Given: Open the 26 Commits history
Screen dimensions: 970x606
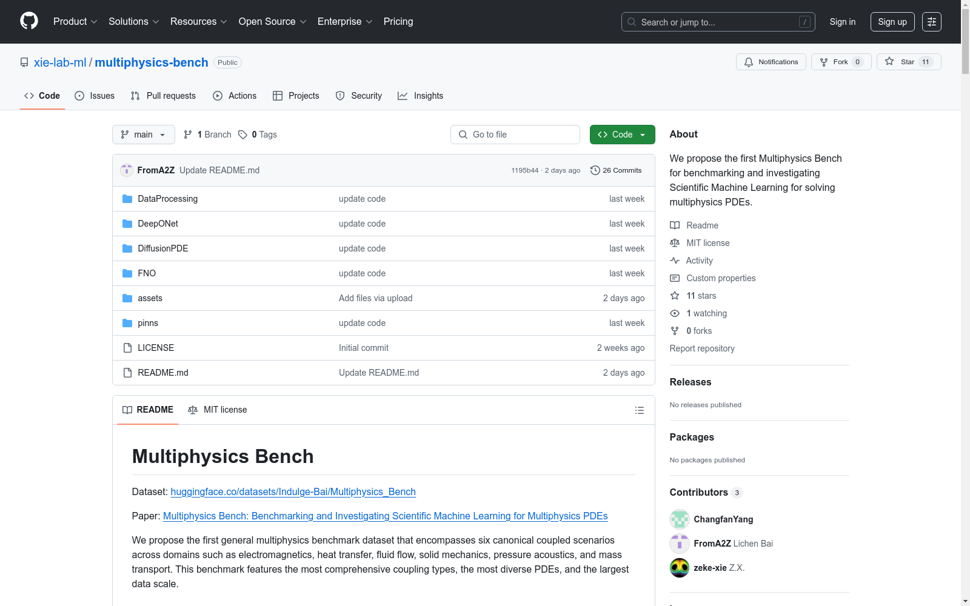Looking at the screenshot, I should [x=616, y=170].
